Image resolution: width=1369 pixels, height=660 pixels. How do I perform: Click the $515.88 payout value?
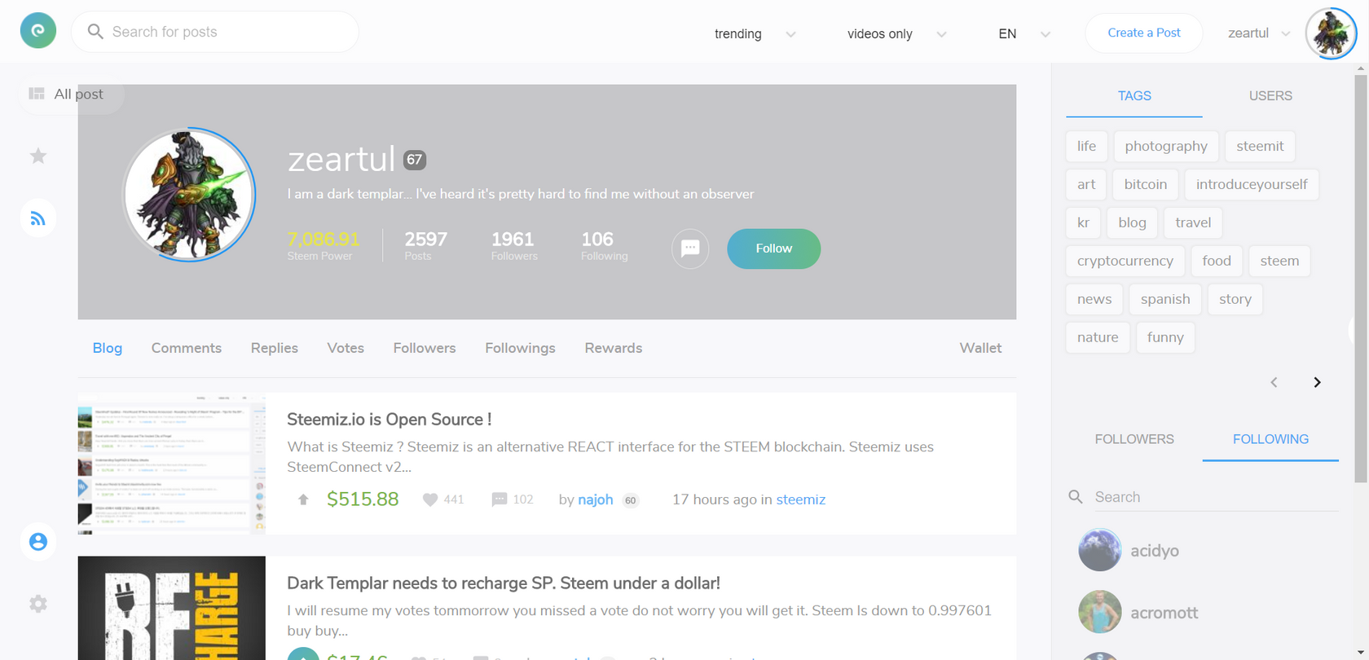pos(363,499)
